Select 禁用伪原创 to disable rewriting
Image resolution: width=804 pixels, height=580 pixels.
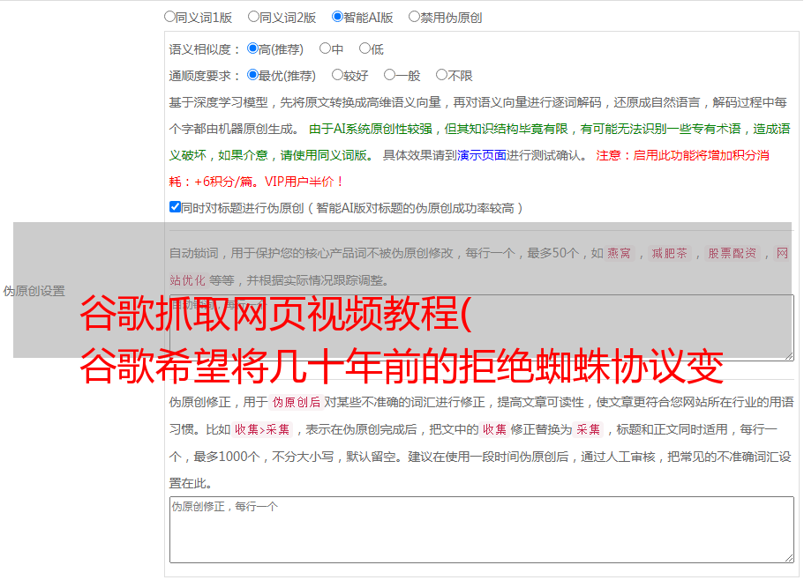pyautogui.click(x=414, y=16)
